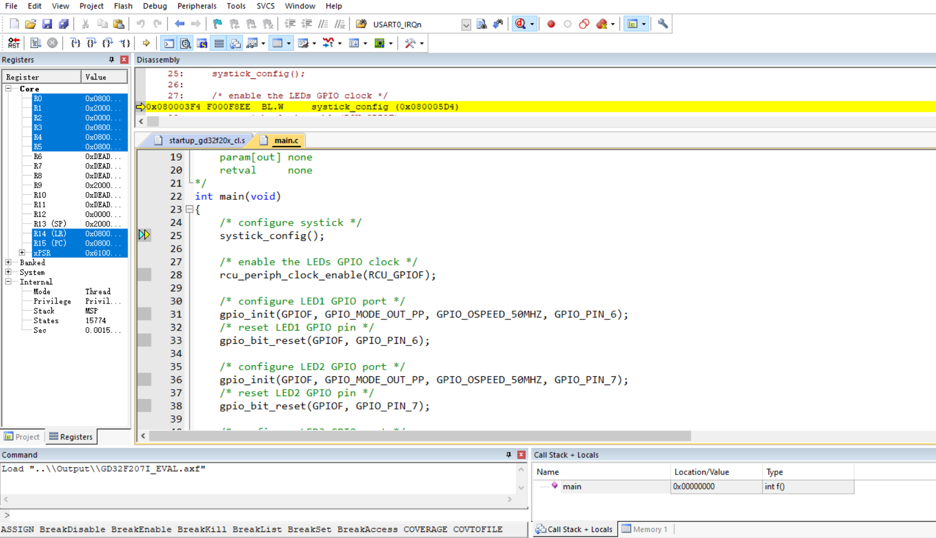Collapse the Internal register group

point(8,282)
